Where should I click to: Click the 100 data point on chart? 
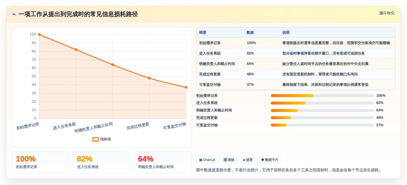(39, 35)
